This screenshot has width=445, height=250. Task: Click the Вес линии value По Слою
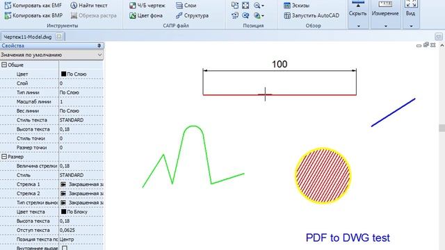coord(81,111)
